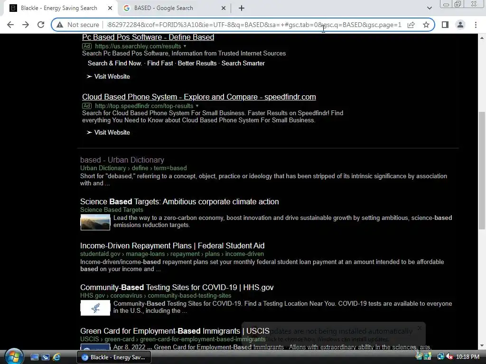Click the Switch between windows quick launch icon

(46, 357)
